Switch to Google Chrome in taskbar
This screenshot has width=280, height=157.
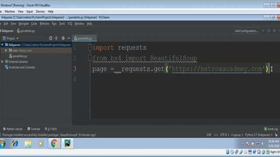pyautogui.click(x=54, y=143)
